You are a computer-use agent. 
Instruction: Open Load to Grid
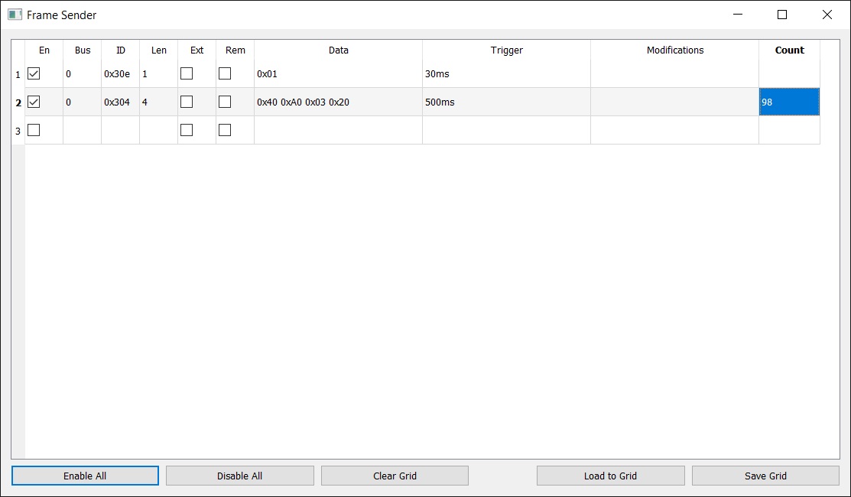coord(610,476)
